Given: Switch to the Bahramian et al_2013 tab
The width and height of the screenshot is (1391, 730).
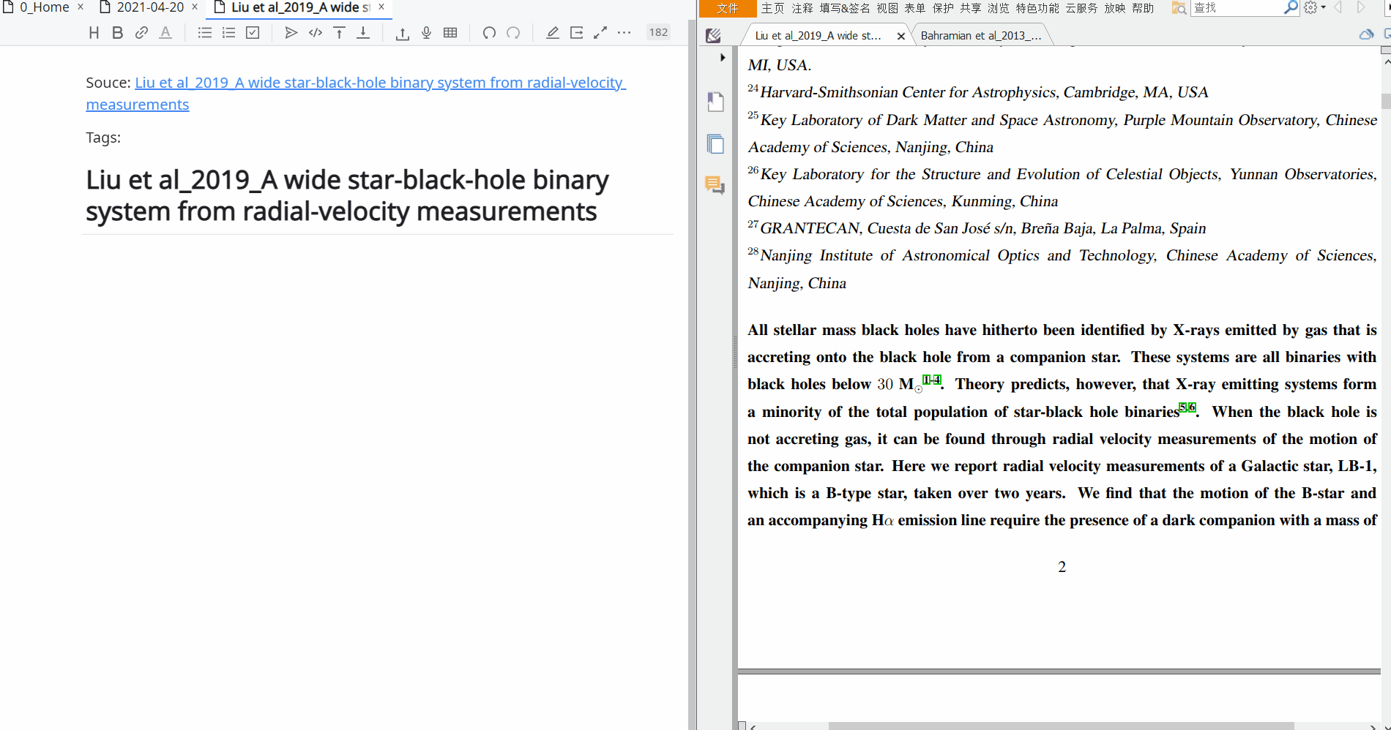Looking at the screenshot, I should tap(980, 35).
